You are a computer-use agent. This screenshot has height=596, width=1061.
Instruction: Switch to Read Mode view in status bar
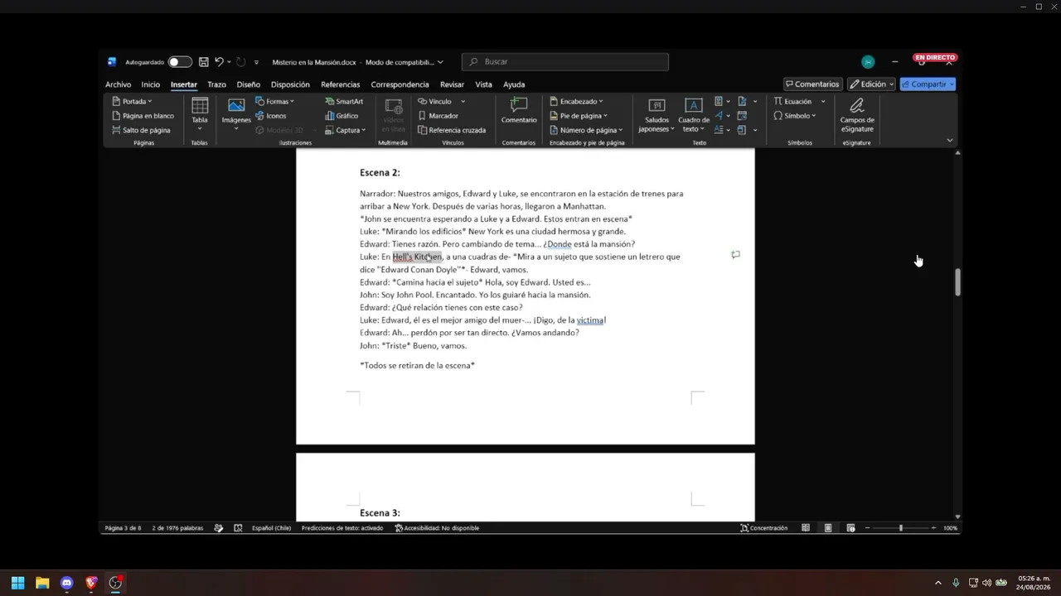coord(806,528)
